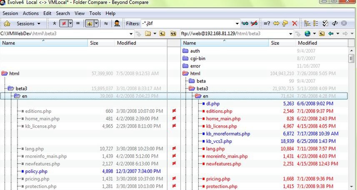Open the Back arrow history dropdown
The width and height of the screenshot is (357, 190).
[338, 34]
